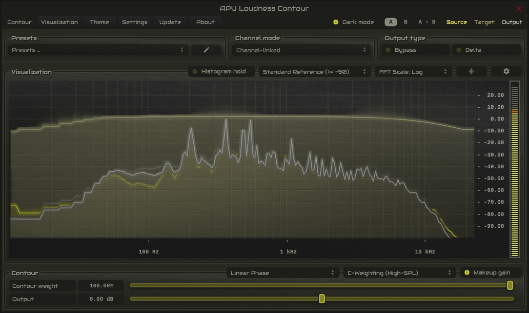The height and width of the screenshot is (313, 529).
Task: Open the Theme tab
Action: (x=99, y=22)
